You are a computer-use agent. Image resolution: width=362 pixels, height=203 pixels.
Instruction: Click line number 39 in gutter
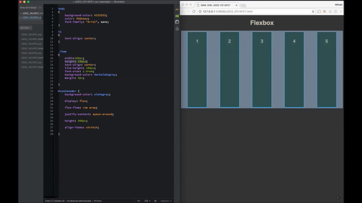click(52, 134)
